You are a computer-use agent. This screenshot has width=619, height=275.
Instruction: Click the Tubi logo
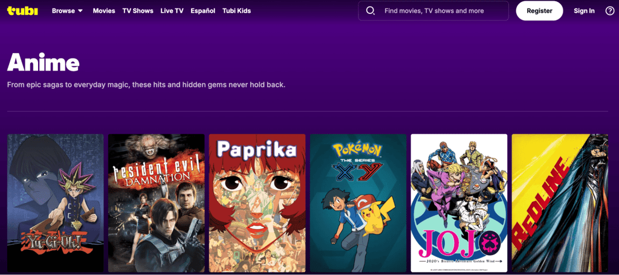click(22, 11)
